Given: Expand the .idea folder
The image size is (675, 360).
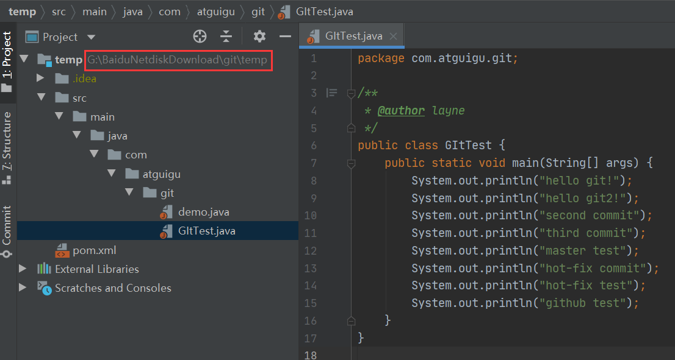Looking at the screenshot, I should (40, 79).
